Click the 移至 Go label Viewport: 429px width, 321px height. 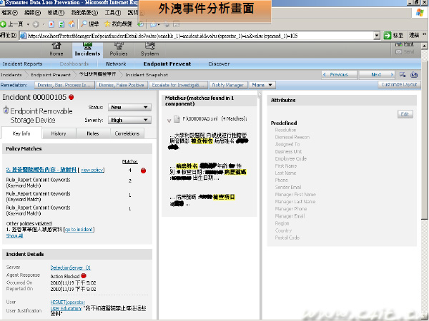coord(398,36)
